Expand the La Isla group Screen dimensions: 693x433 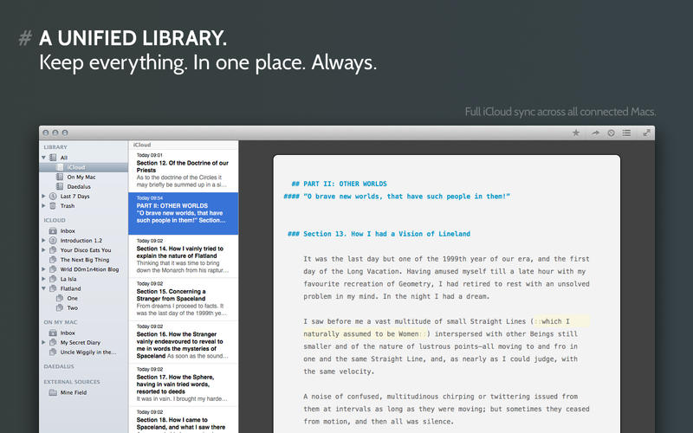(44, 279)
